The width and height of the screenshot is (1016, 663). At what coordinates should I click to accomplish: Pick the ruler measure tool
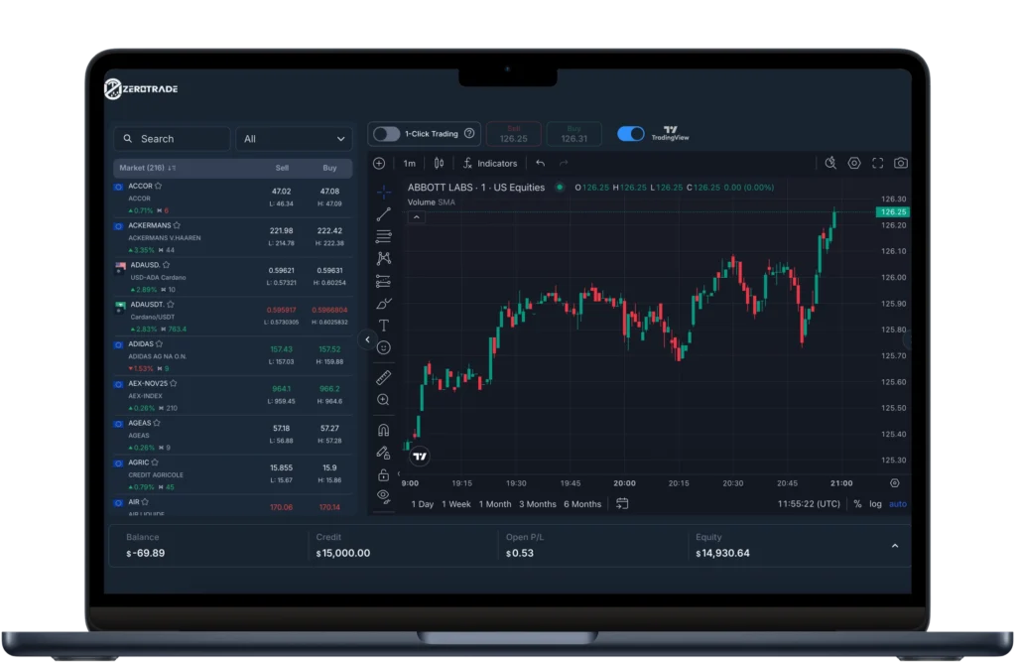[384, 377]
